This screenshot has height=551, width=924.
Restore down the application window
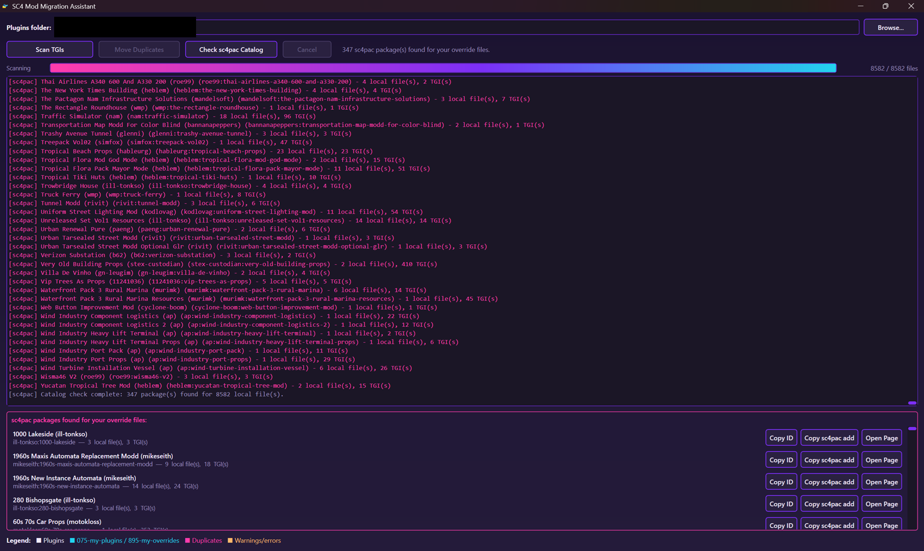click(886, 6)
